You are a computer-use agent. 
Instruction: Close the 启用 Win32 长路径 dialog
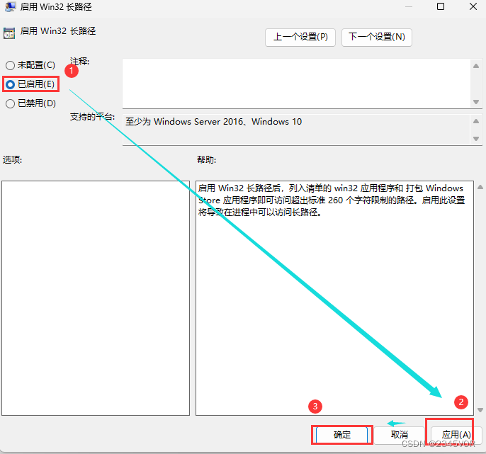tap(473, 6)
